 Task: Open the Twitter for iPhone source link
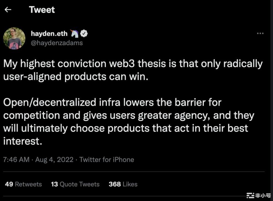107,159
